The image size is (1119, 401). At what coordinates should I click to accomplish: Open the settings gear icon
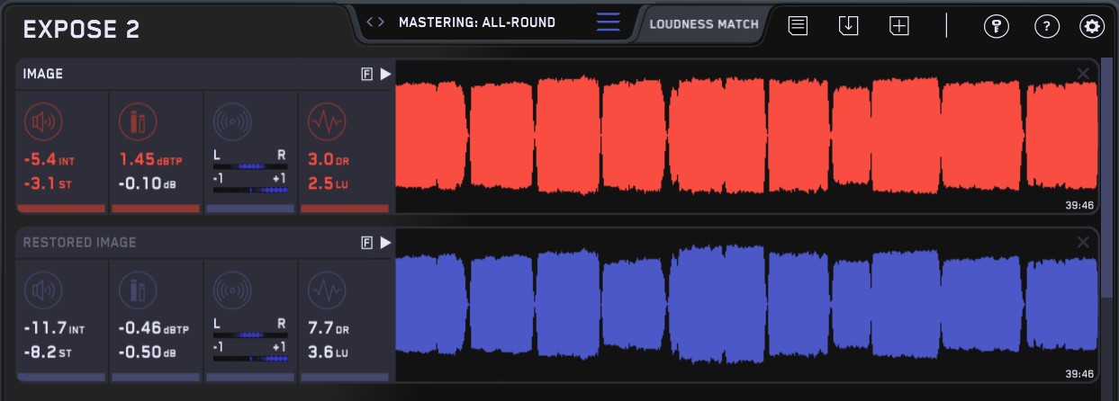(1092, 26)
